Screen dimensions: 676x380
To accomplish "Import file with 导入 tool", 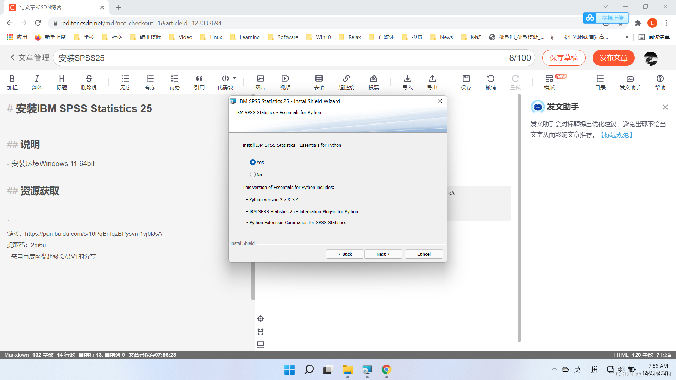I will (408, 82).
